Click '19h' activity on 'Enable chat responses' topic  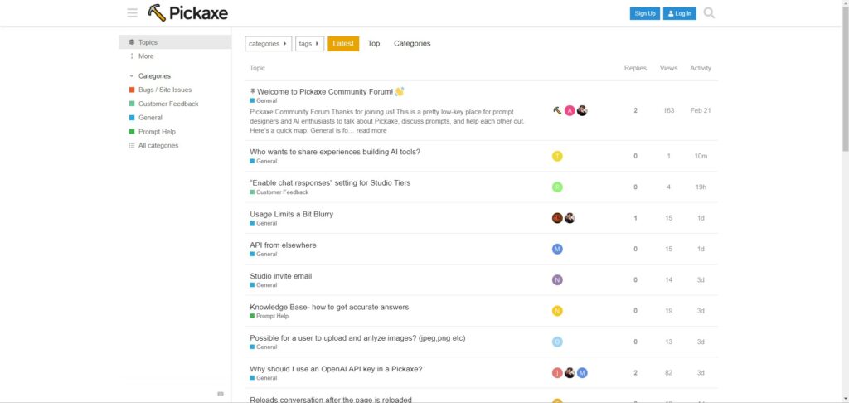click(x=701, y=187)
